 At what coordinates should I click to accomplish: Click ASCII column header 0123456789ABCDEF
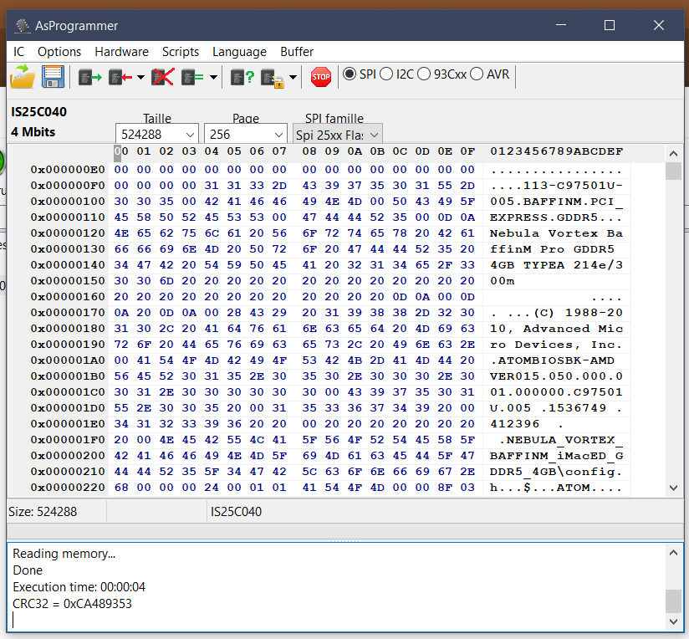tap(556, 151)
